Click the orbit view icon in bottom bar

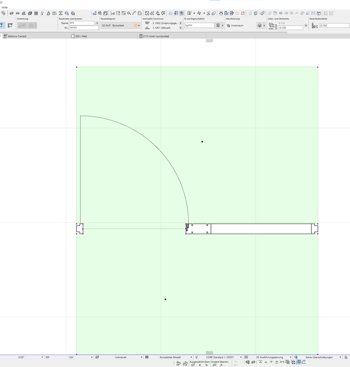[178, 363]
